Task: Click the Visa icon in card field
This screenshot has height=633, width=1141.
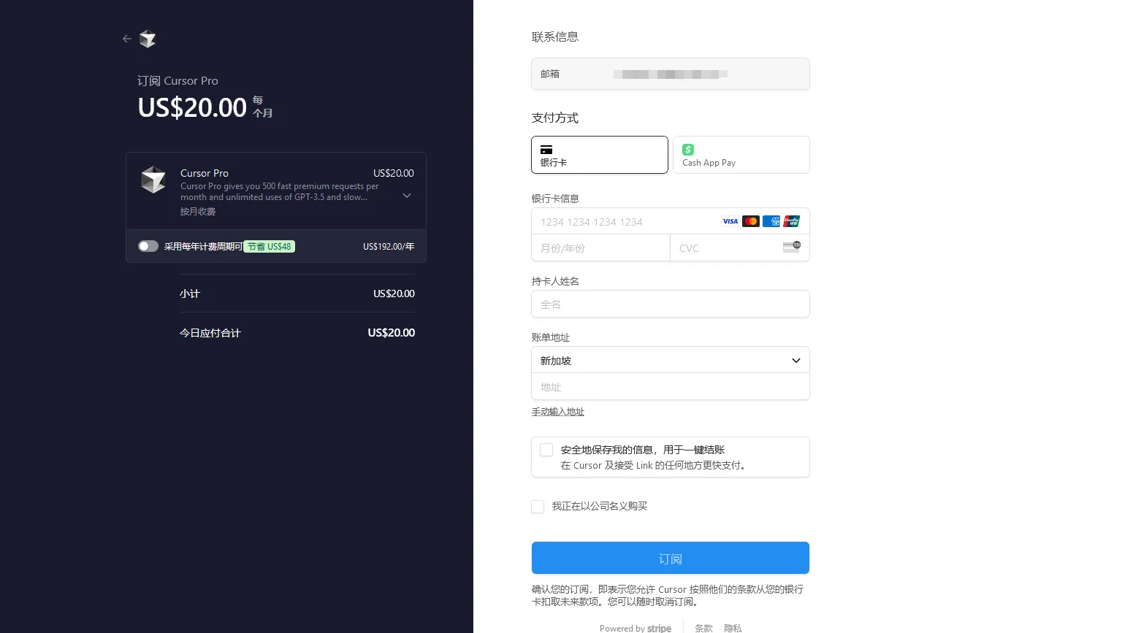Action: [730, 221]
